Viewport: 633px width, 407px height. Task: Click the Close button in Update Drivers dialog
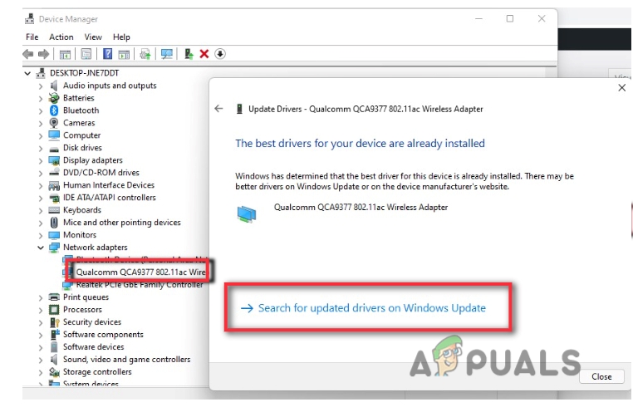(x=601, y=377)
